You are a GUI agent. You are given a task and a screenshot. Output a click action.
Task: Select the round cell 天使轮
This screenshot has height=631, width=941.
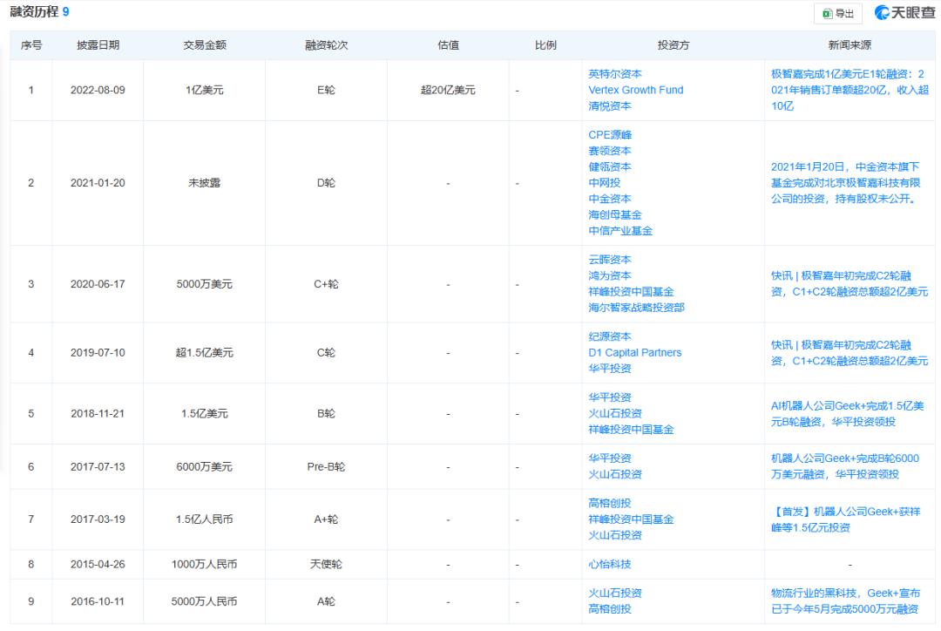pyautogui.click(x=326, y=565)
